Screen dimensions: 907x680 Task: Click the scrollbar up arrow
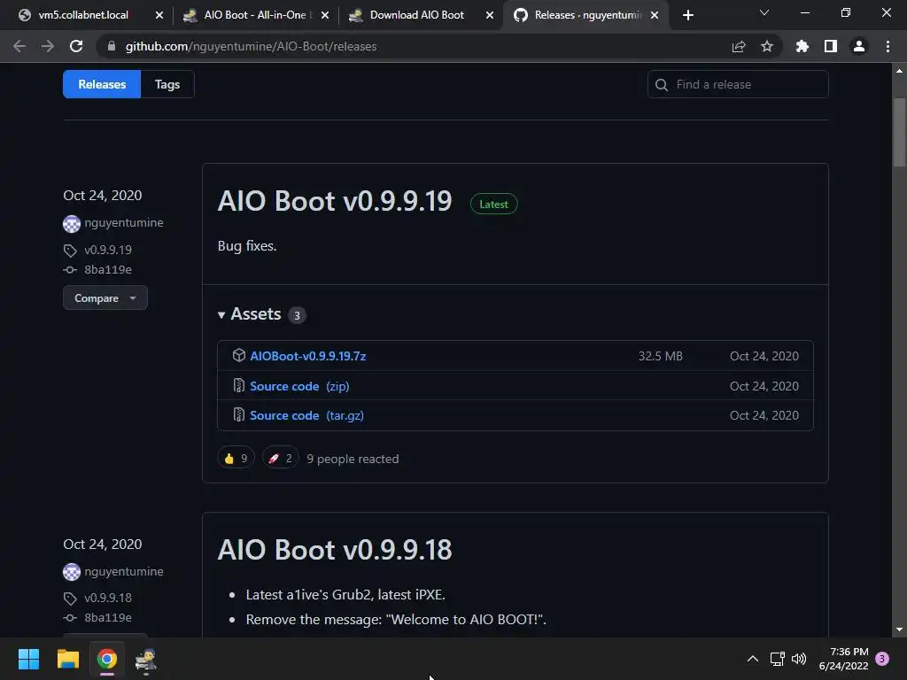coord(899,71)
